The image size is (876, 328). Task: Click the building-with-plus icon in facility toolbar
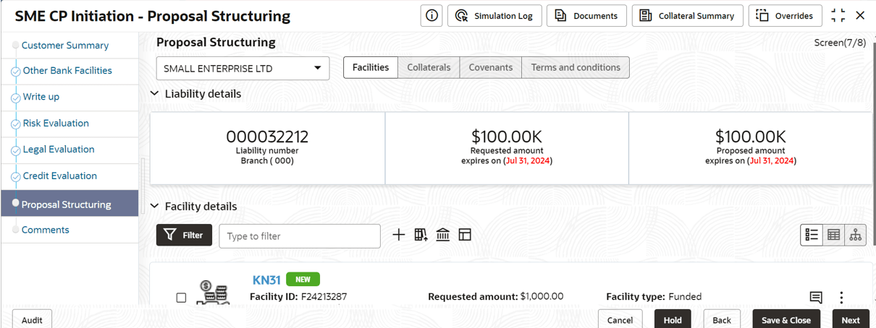coord(421,235)
